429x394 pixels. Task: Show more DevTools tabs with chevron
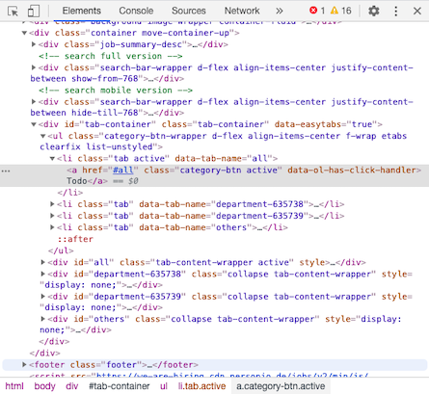pyautogui.click(x=280, y=11)
